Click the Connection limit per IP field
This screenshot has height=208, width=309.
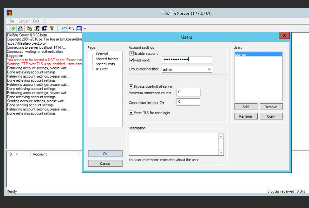point(188,102)
